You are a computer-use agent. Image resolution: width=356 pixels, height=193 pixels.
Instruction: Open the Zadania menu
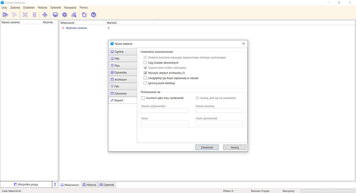pos(15,8)
